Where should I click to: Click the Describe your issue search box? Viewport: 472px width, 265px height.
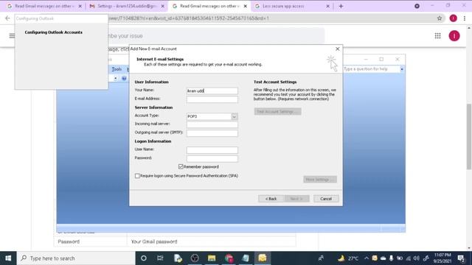point(216,36)
